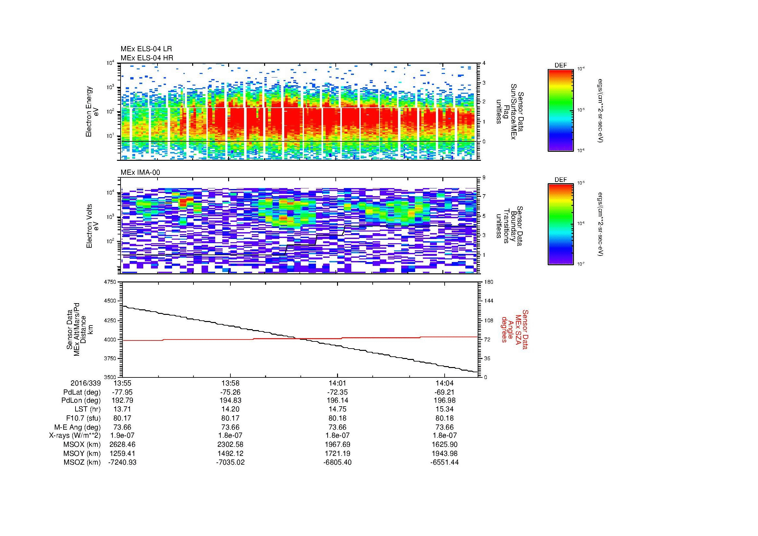Click the PdLon value 196.14

pos(337,400)
